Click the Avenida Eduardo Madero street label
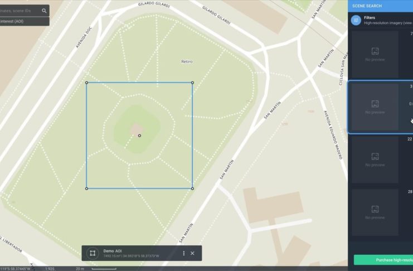This screenshot has width=413, height=271. click(333, 135)
